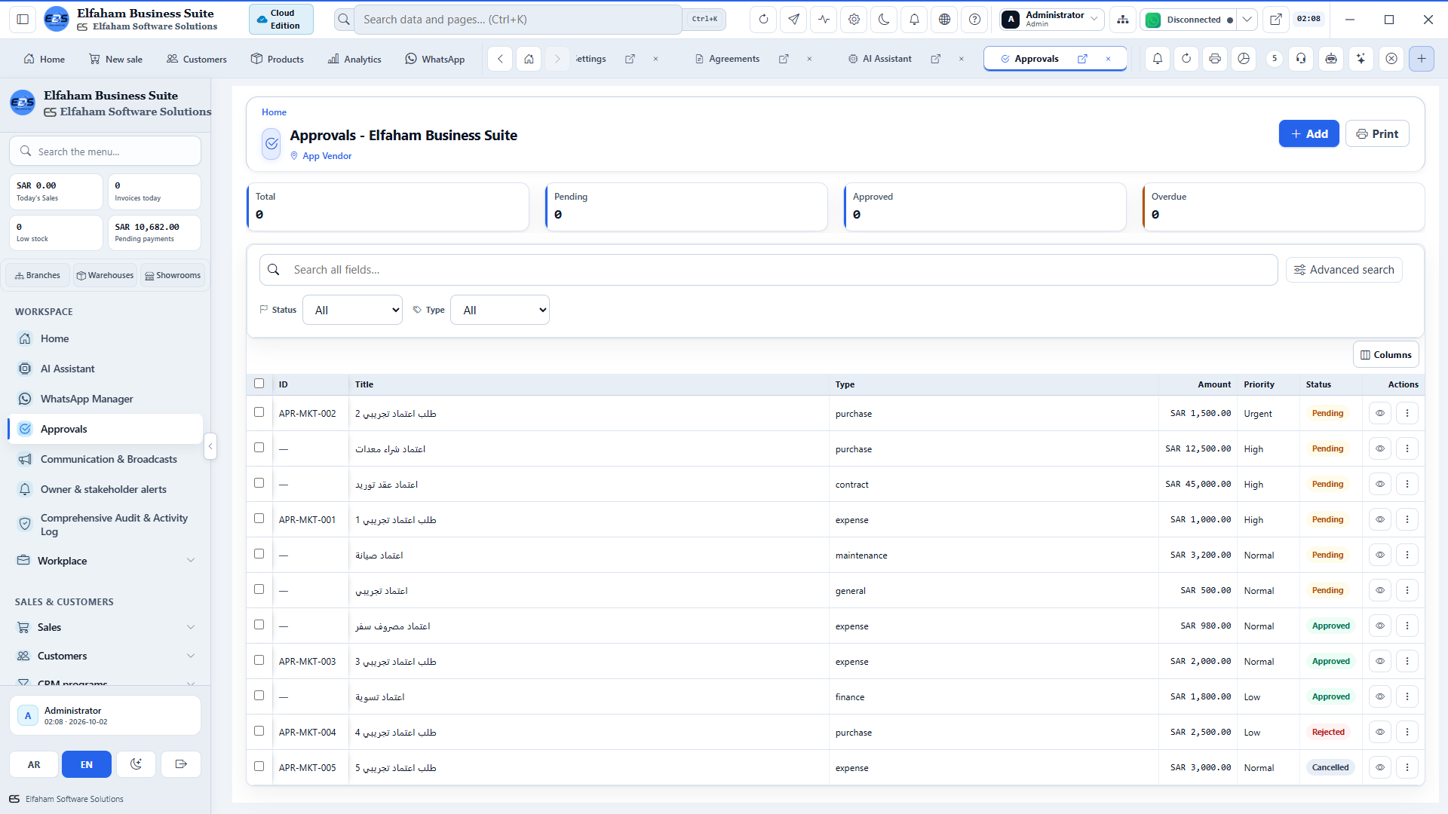This screenshot has width=1448, height=814.
Task: Click the refresh icon in top toolbar
Action: [763, 20]
